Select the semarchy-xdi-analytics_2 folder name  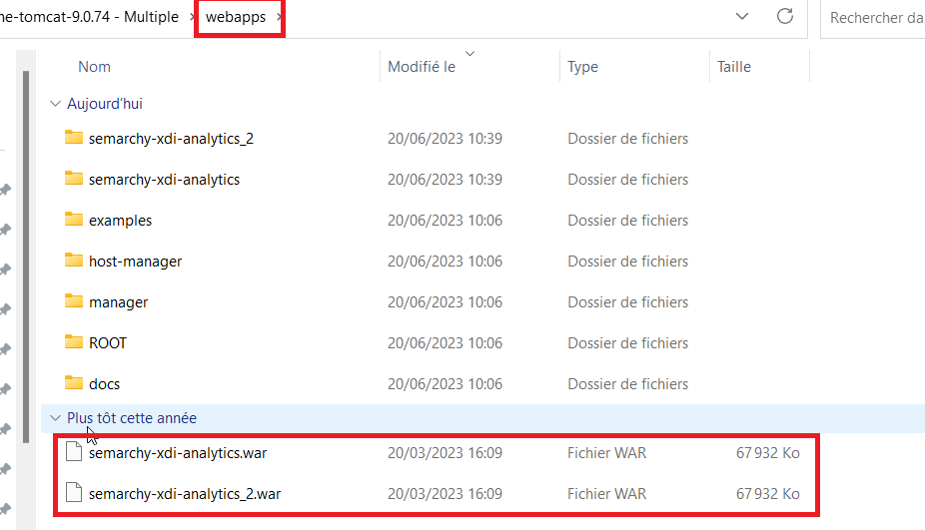(x=171, y=139)
